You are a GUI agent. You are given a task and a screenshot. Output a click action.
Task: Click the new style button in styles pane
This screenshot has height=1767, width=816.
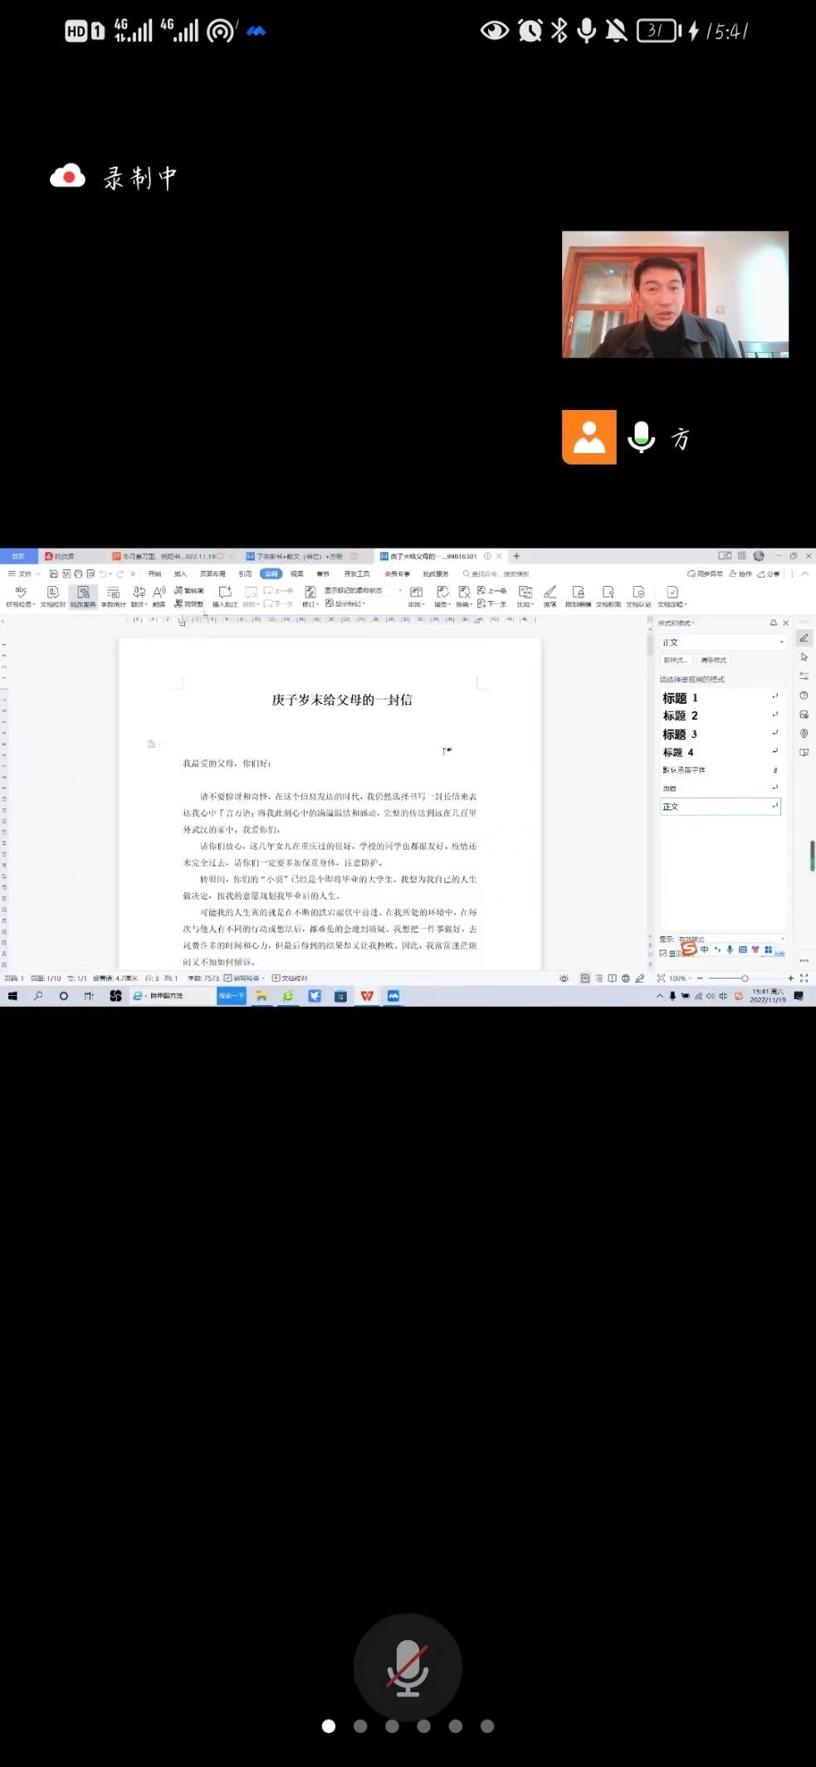click(x=674, y=661)
